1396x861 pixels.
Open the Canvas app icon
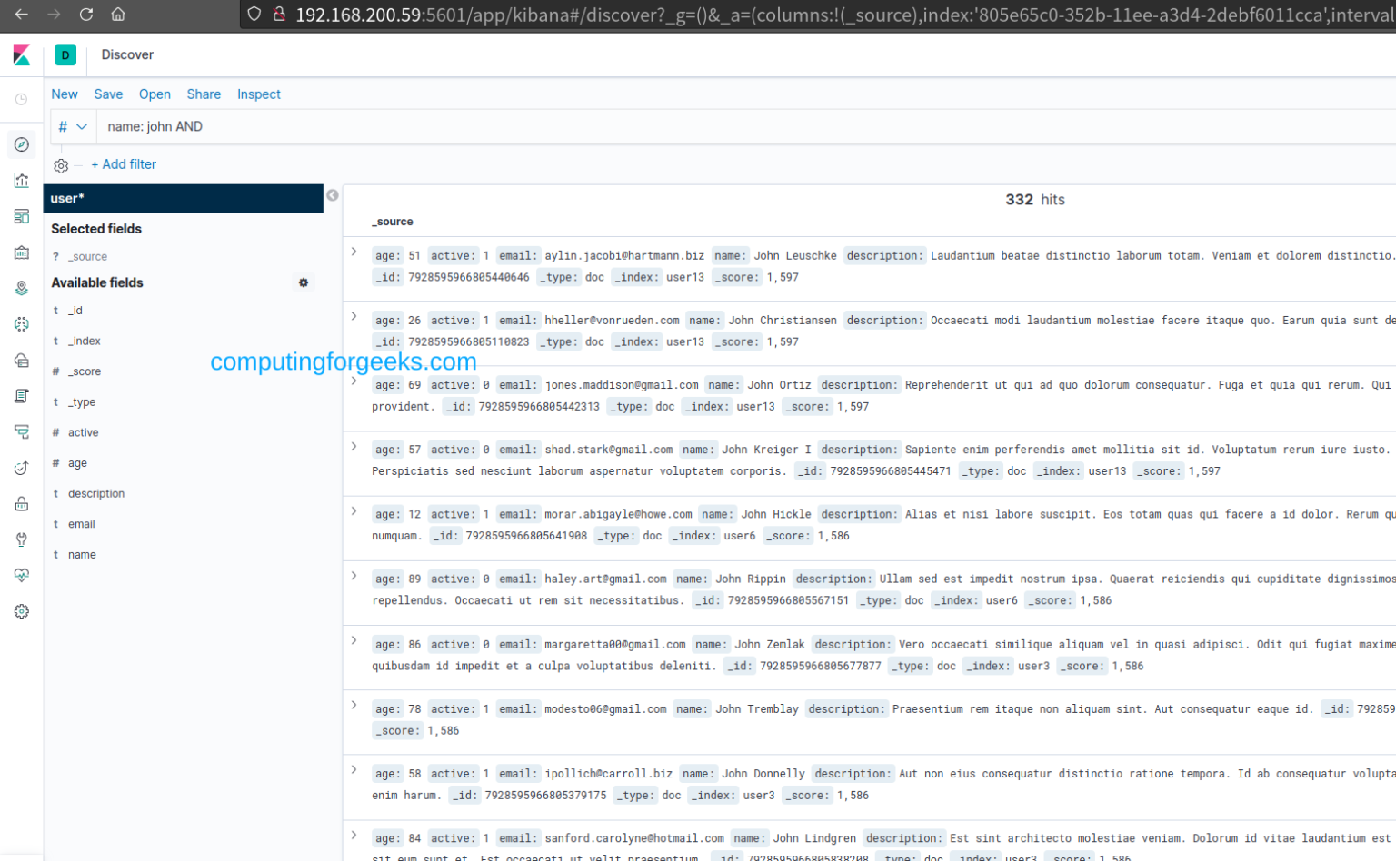click(x=21, y=252)
